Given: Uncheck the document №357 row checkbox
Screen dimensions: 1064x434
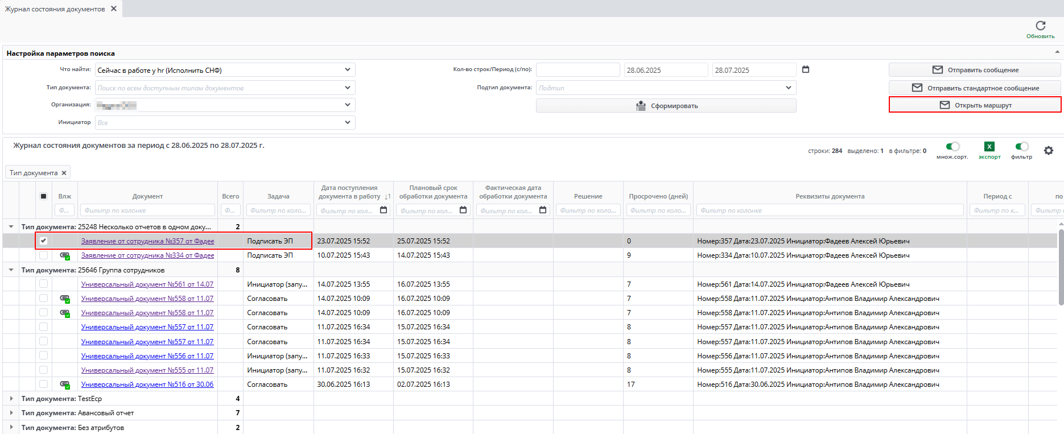Looking at the screenshot, I should (x=43, y=241).
